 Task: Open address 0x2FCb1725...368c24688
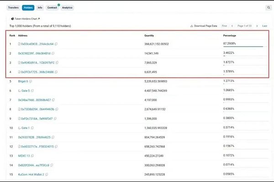[37, 72]
